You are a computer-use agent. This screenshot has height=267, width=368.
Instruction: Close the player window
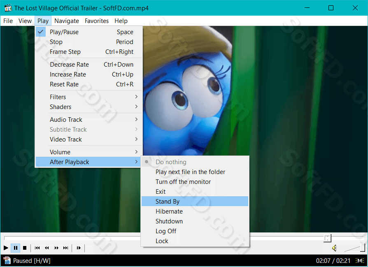[355, 8]
